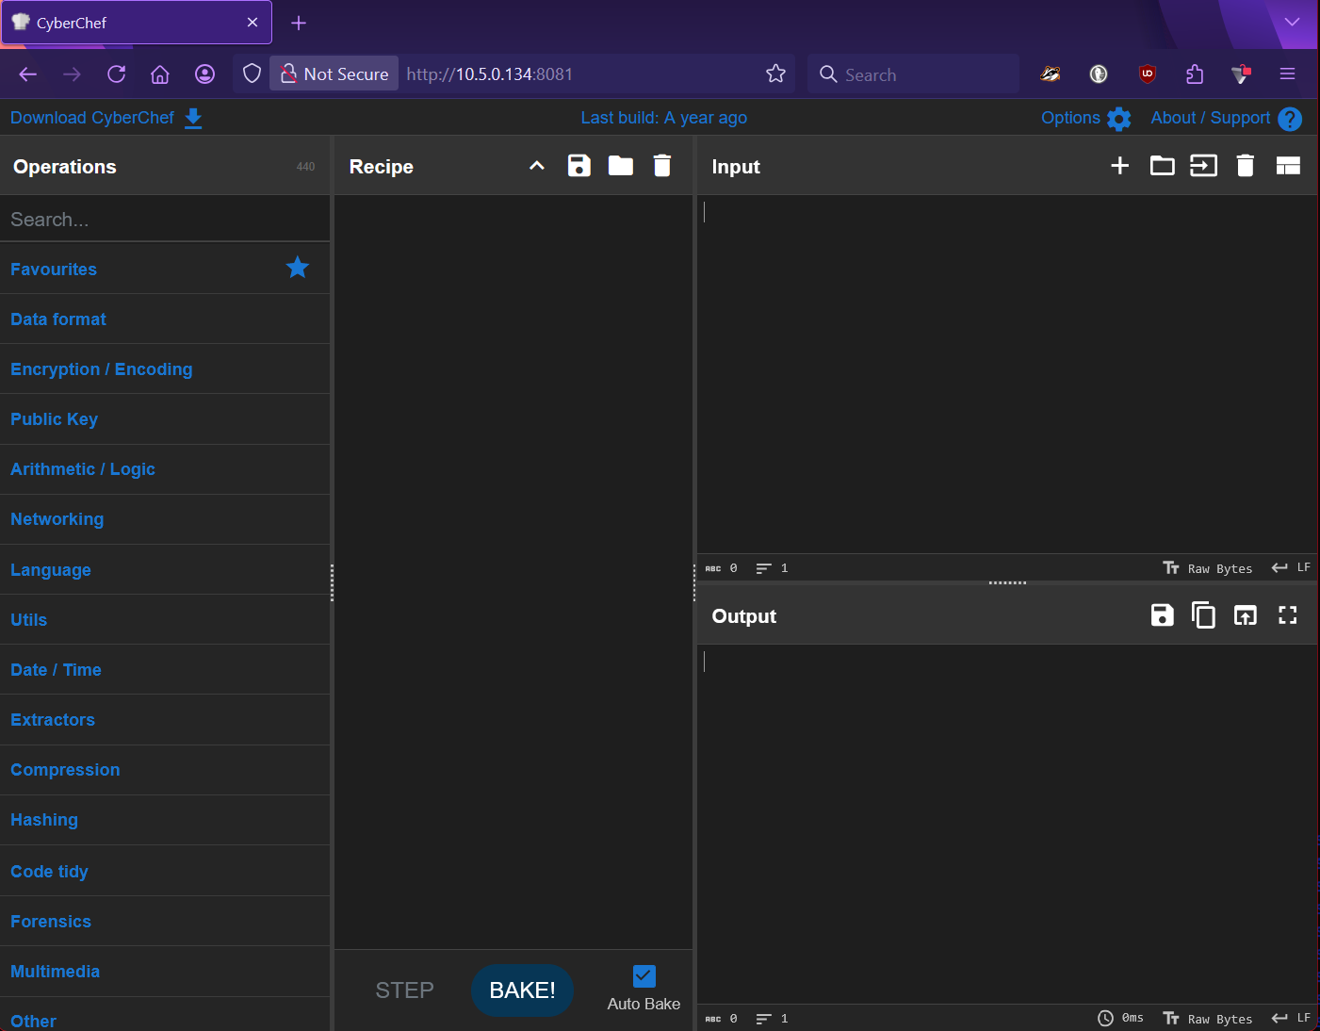Reset the pane layout
Screen dimensions: 1320x1031
click(1287, 166)
